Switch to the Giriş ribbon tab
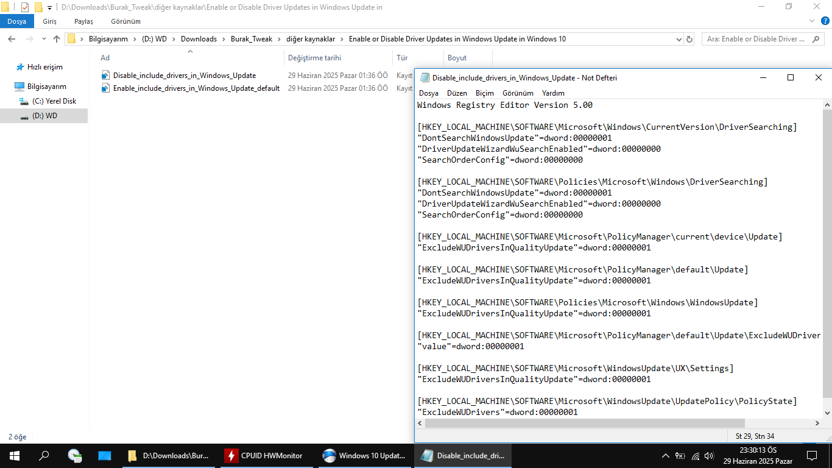Viewport: 832px width, 468px height. pyautogui.click(x=49, y=21)
